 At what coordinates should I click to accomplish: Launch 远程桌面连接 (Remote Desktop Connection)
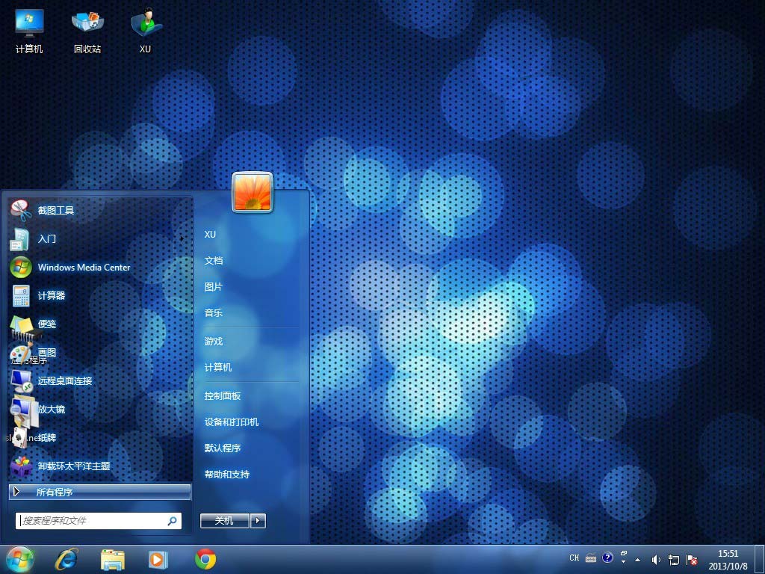pos(65,381)
